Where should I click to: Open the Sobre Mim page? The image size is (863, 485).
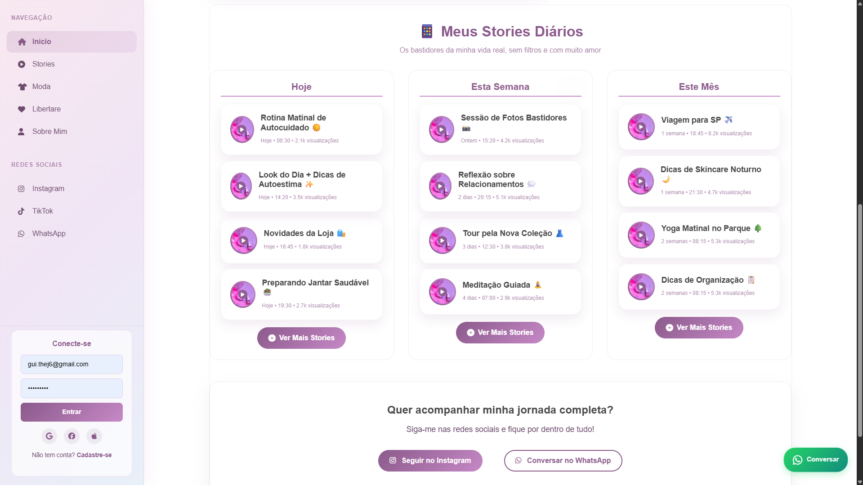(x=49, y=132)
